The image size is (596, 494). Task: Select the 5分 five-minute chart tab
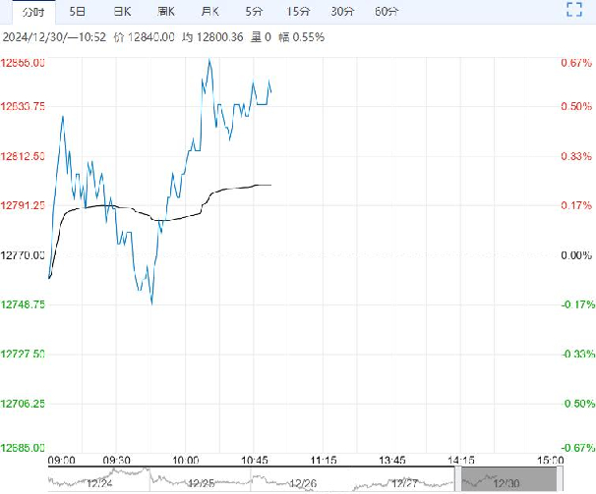(x=254, y=12)
